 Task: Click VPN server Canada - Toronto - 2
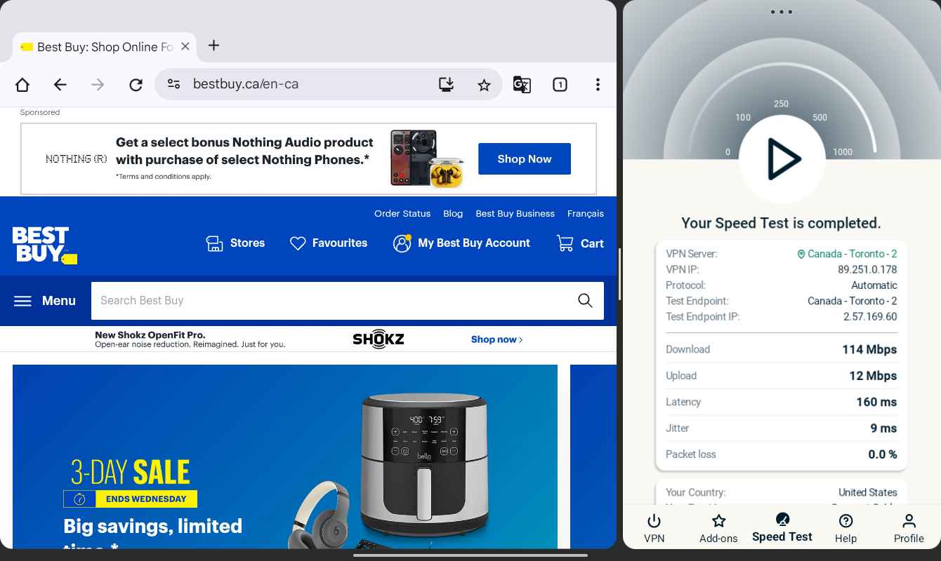click(847, 254)
